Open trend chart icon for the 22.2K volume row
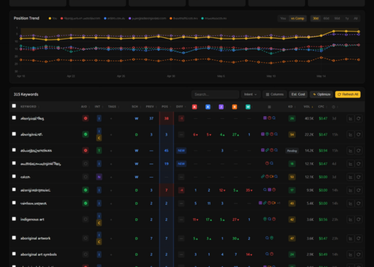Image resolution: width=374 pixels, height=267 pixels. click(351, 134)
